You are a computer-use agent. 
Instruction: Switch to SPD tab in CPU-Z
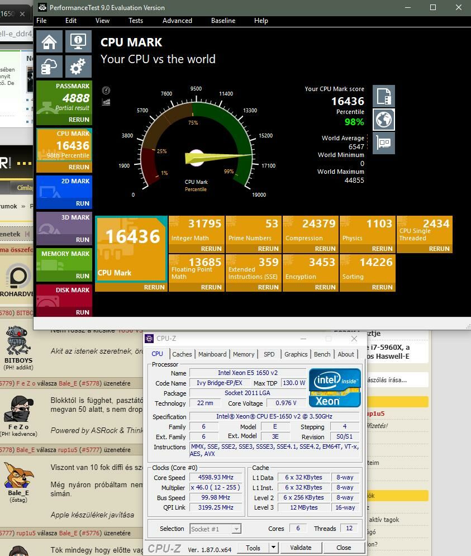coord(269,354)
